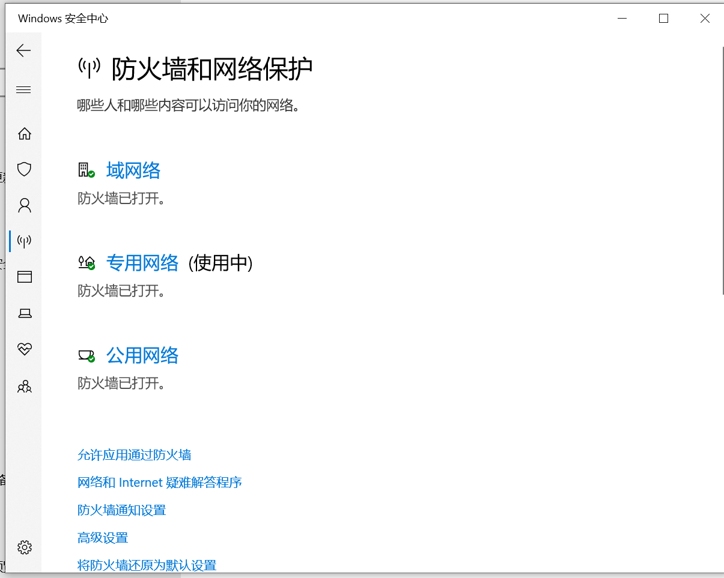Image resolution: width=724 pixels, height=578 pixels.
Task: Click the 哪些人和哪些内容可以访问你的网络 subtitle
Action: [x=189, y=106]
